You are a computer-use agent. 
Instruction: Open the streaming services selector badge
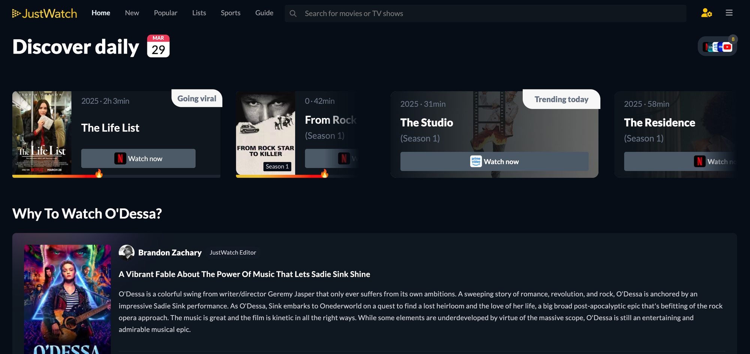pos(717,46)
